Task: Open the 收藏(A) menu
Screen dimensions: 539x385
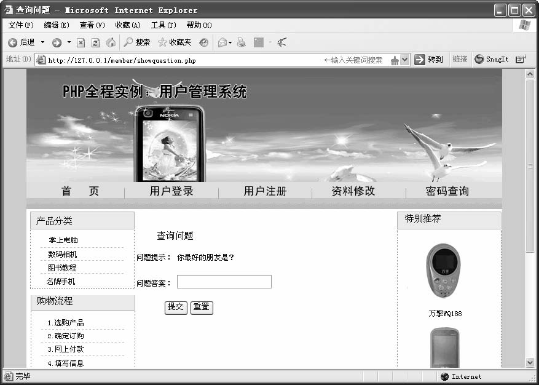Action: pyautogui.click(x=128, y=25)
